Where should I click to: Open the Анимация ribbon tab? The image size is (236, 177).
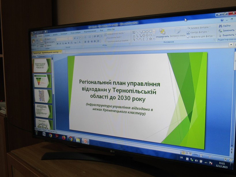click(64, 34)
